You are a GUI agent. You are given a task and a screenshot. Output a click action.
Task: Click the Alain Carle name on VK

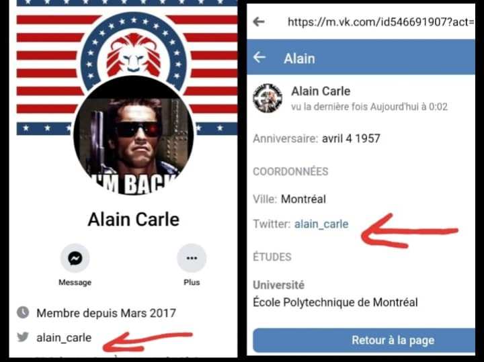tap(321, 91)
